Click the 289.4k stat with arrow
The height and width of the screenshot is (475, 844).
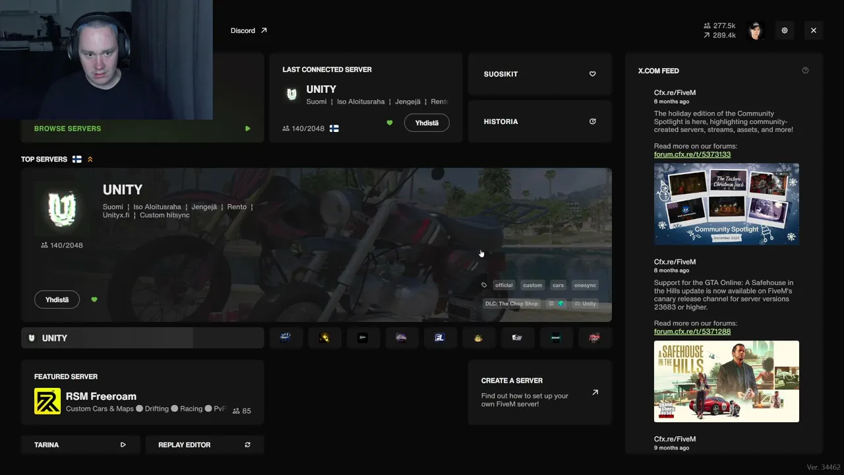pyautogui.click(x=719, y=35)
